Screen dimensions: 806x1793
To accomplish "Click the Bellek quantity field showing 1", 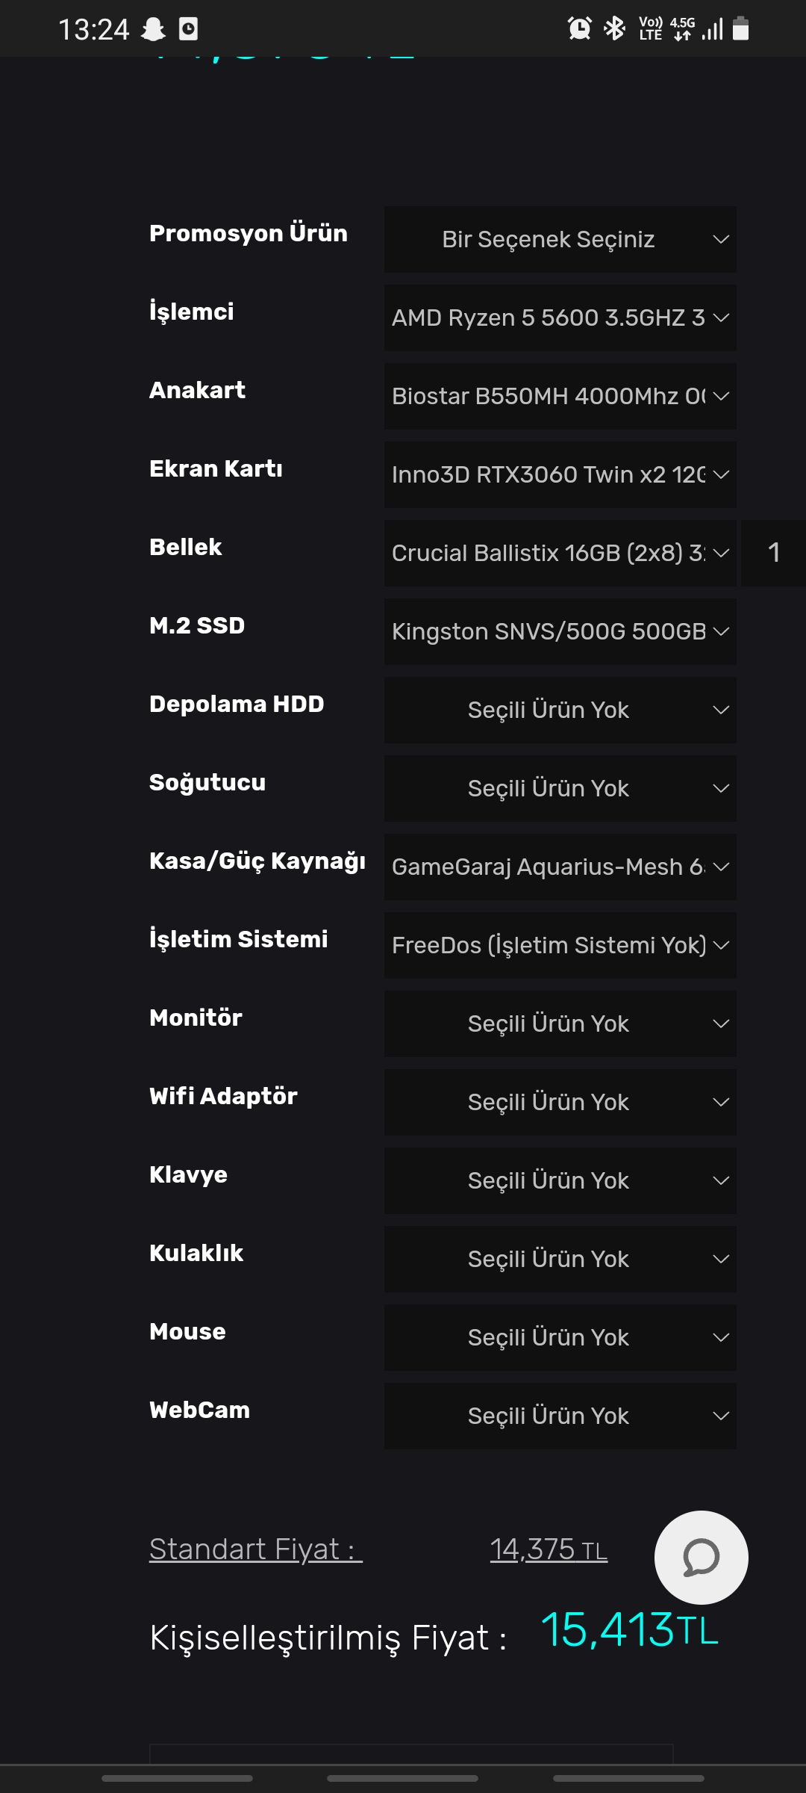I will (x=773, y=553).
